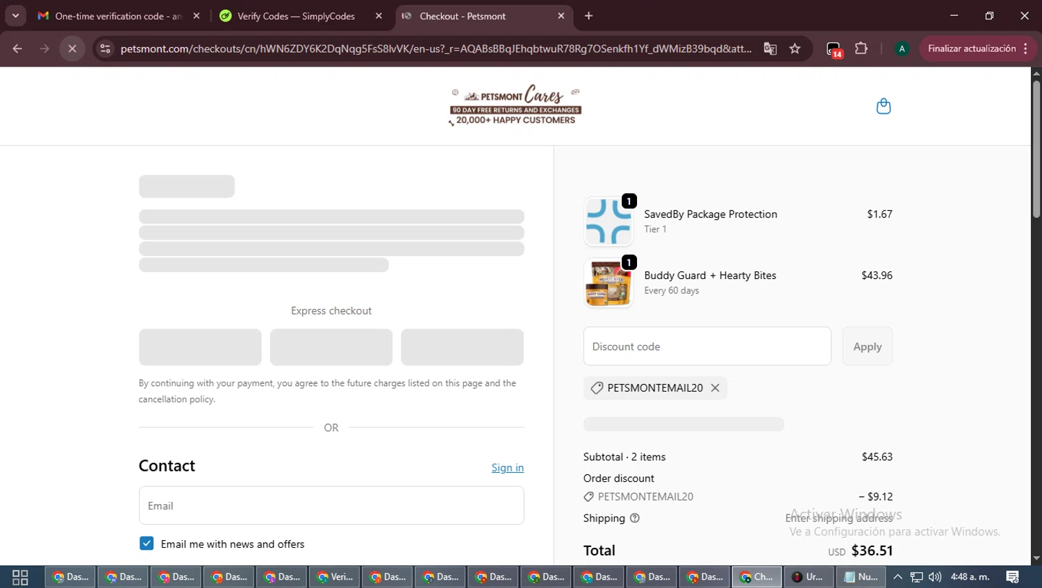Click Finalizar actualización button
The height and width of the screenshot is (588, 1042).
[972, 49]
